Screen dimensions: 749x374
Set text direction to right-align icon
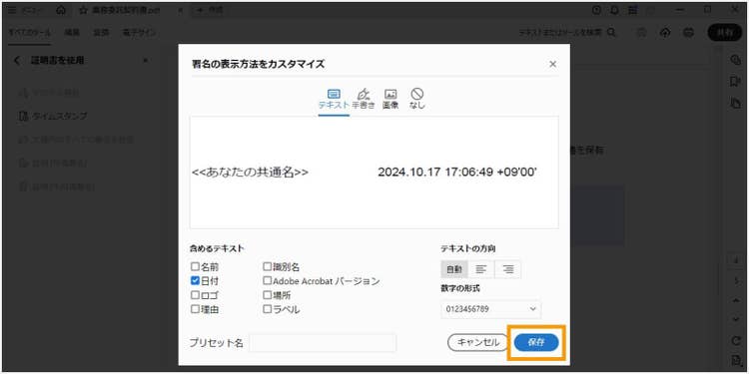coord(508,269)
